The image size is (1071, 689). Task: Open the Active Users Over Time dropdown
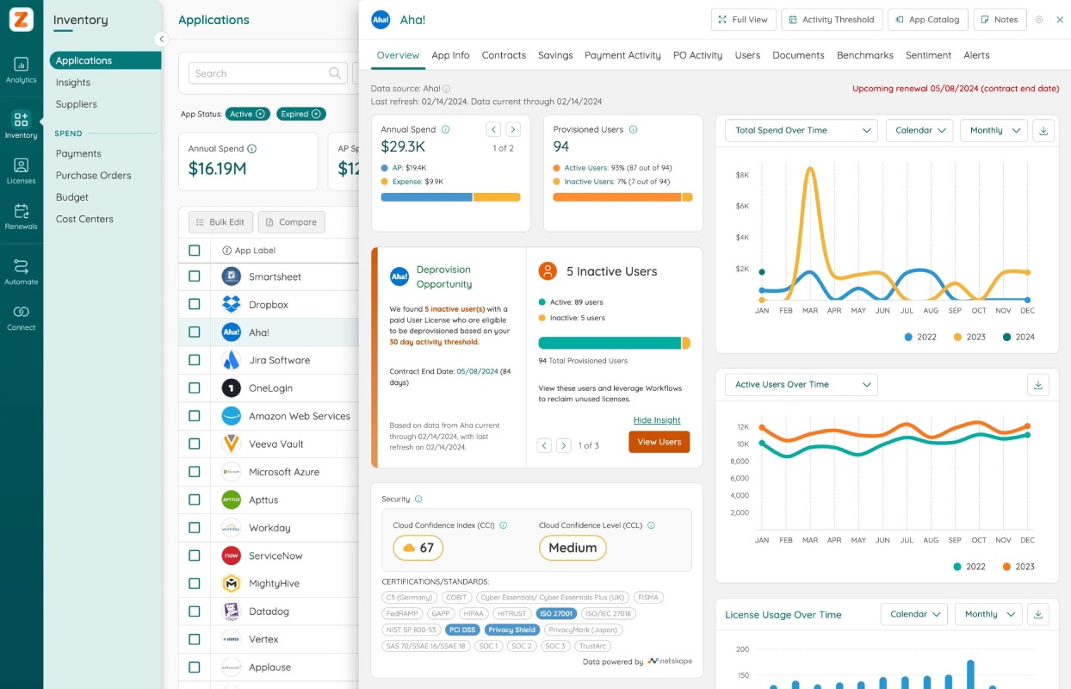pyautogui.click(x=802, y=385)
